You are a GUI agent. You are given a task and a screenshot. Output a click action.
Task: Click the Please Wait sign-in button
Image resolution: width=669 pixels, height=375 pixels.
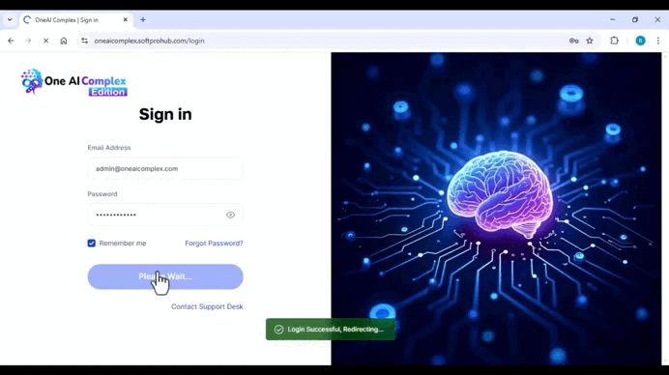pos(165,276)
